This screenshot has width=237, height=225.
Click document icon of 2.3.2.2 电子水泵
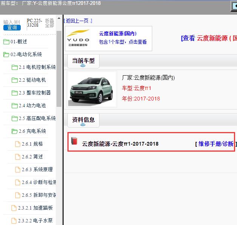click(14, 221)
